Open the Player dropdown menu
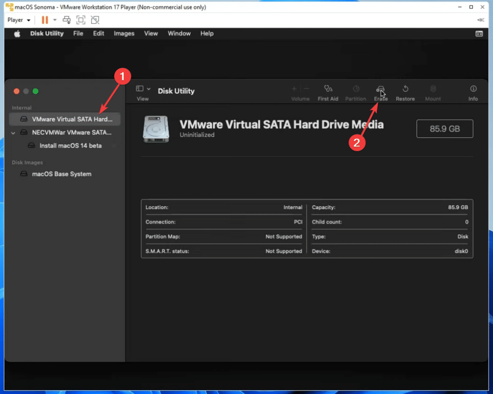 coord(19,20)
